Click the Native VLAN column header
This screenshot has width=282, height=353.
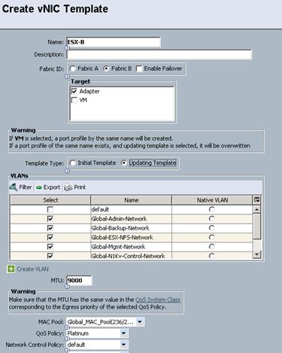tap(212, 200)
